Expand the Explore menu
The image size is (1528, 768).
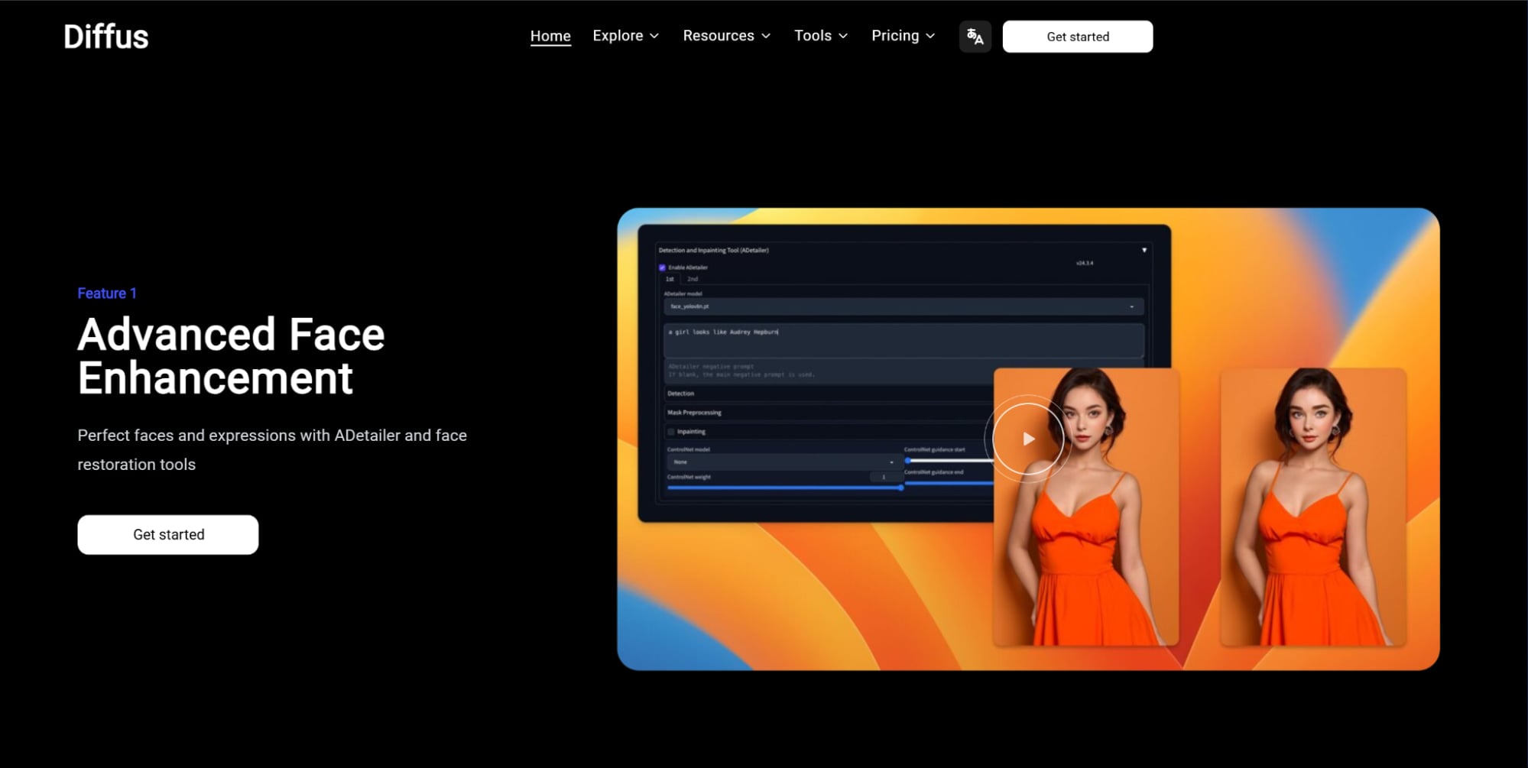[625, 36]
